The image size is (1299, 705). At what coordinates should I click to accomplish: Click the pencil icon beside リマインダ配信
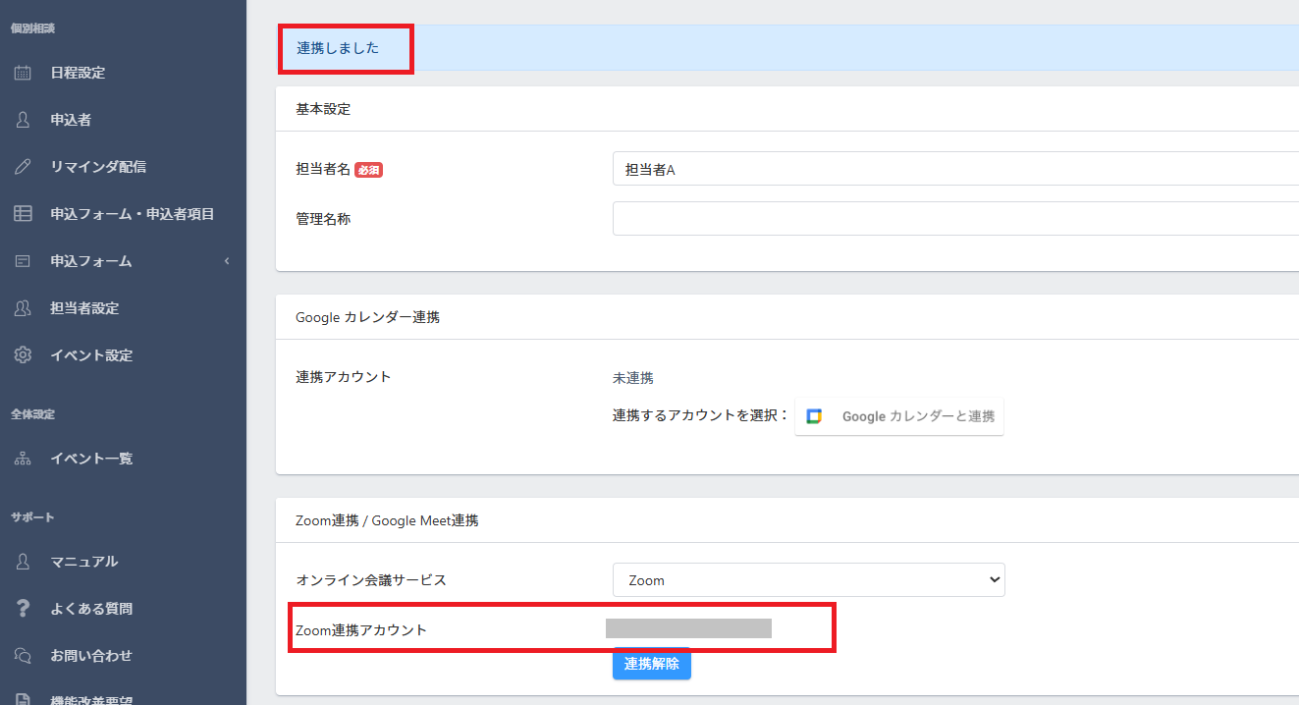pyautogui.click(x=23, y=167)
